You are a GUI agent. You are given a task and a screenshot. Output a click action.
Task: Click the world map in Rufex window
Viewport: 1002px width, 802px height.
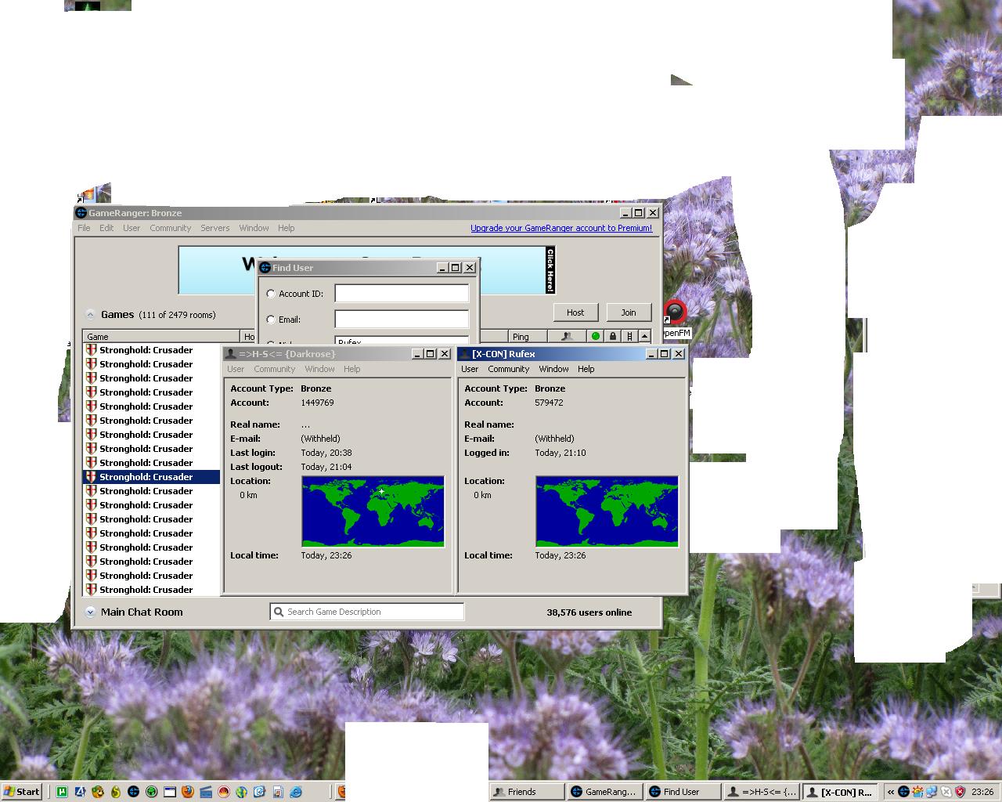click(x=607, y=511)
